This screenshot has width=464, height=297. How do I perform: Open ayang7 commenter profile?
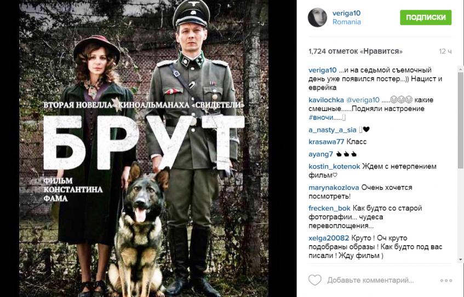[320, 154]
